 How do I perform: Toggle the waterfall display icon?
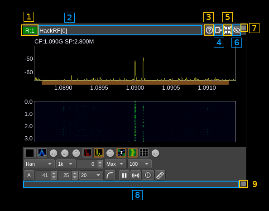coord(133,153)
